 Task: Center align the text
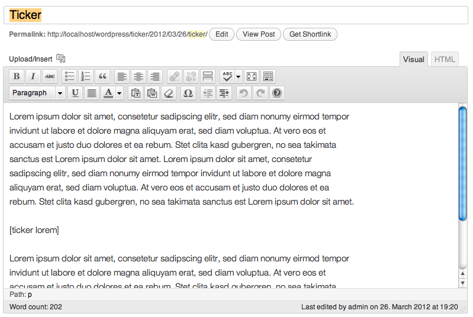(139, 76)
